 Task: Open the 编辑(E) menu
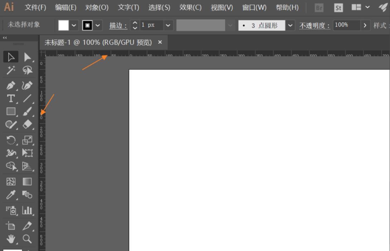[66, 8]
